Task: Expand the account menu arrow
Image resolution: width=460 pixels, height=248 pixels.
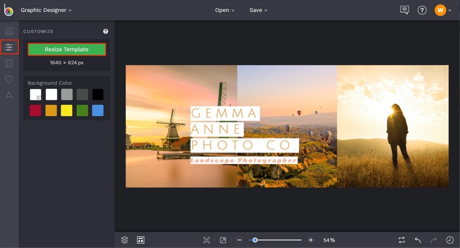Action: [x=450, y=11]
